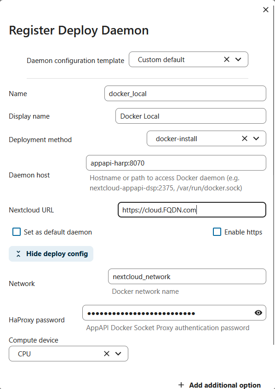The image size is (275, 389).
Task: Edit the Daemon host field
Action: click(176, 163)
